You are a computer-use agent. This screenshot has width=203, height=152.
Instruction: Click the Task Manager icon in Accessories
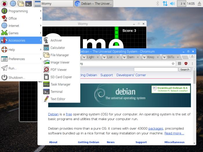pos(46,84)
